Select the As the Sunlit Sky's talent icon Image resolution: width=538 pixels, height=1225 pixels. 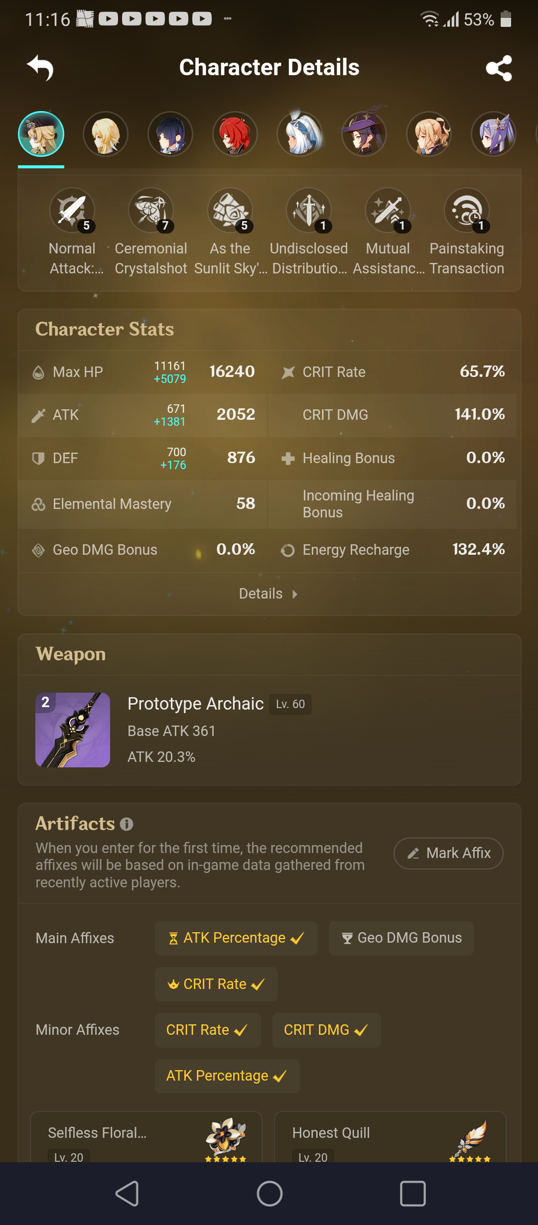[230, 211]
